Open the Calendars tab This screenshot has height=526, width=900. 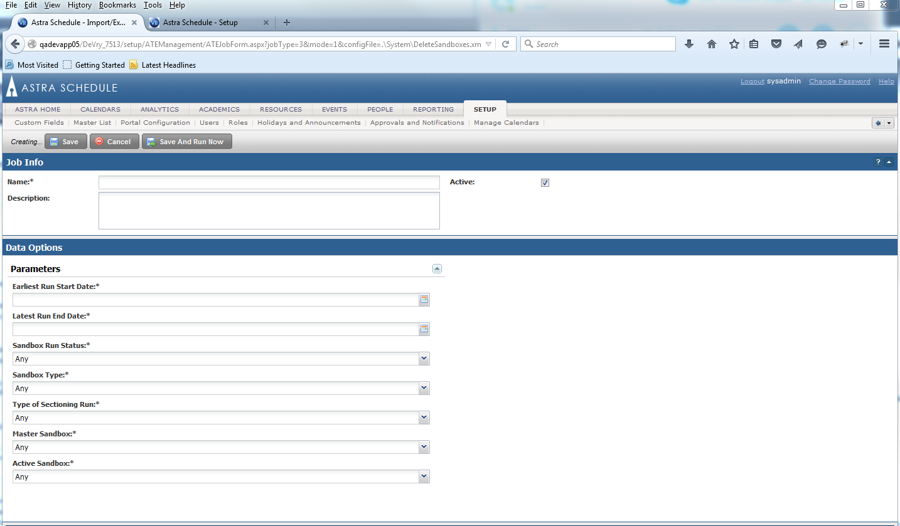(100, 109)
